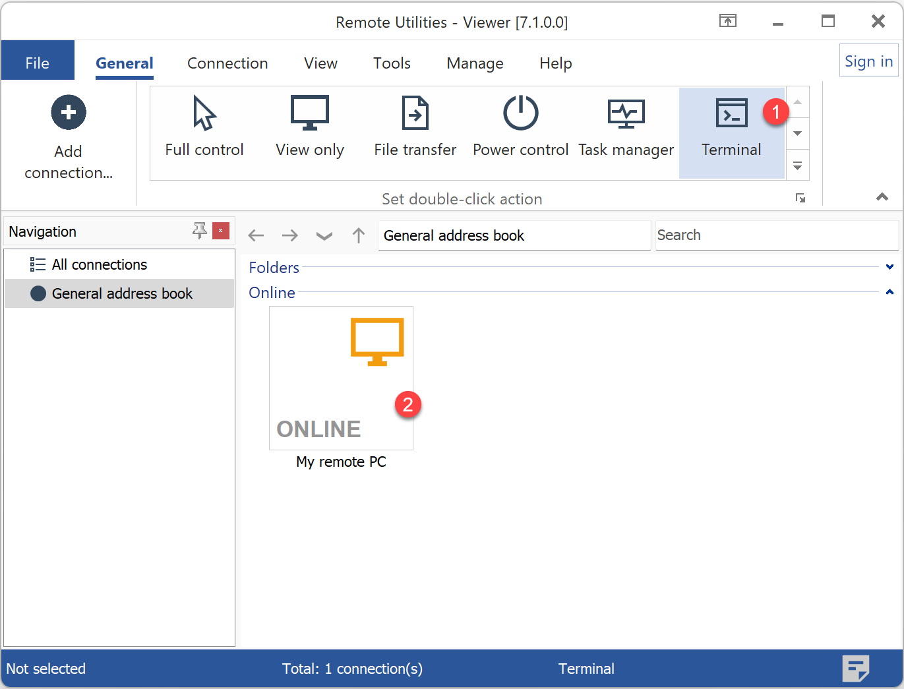Screen dimensions: 904x689
Task: Navigate back with left arrow
Action: (x=256, y=235)
